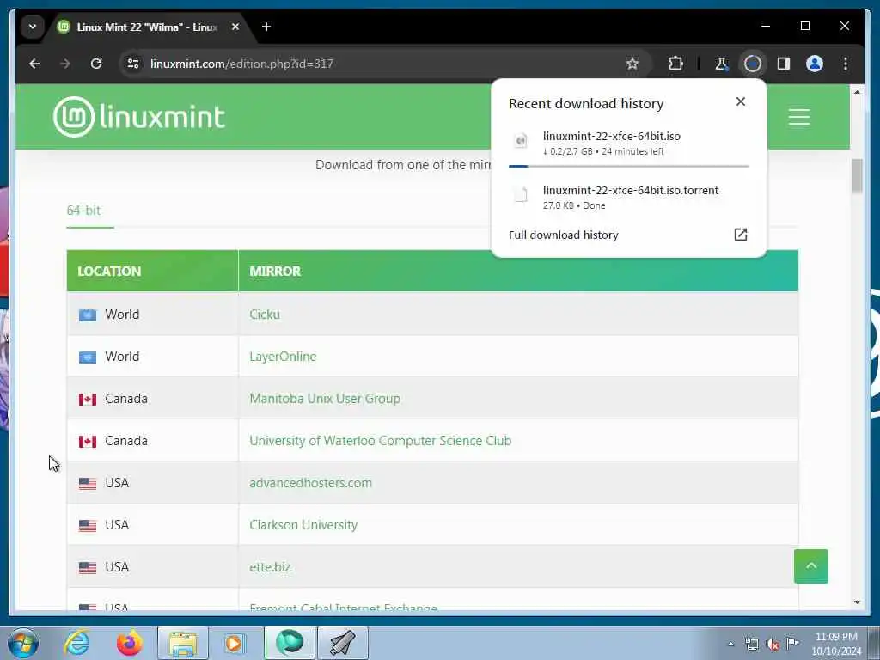The width and height of the screenshot is (880, 660).
Task: Close the Linux Mint 22 Wilma tab
Action: [x=235, y=27]
